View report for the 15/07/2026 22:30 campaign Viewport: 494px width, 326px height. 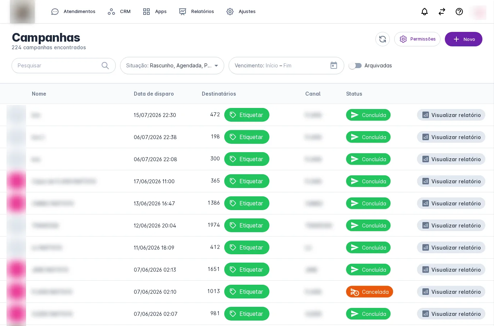click(x=451, y=115)
